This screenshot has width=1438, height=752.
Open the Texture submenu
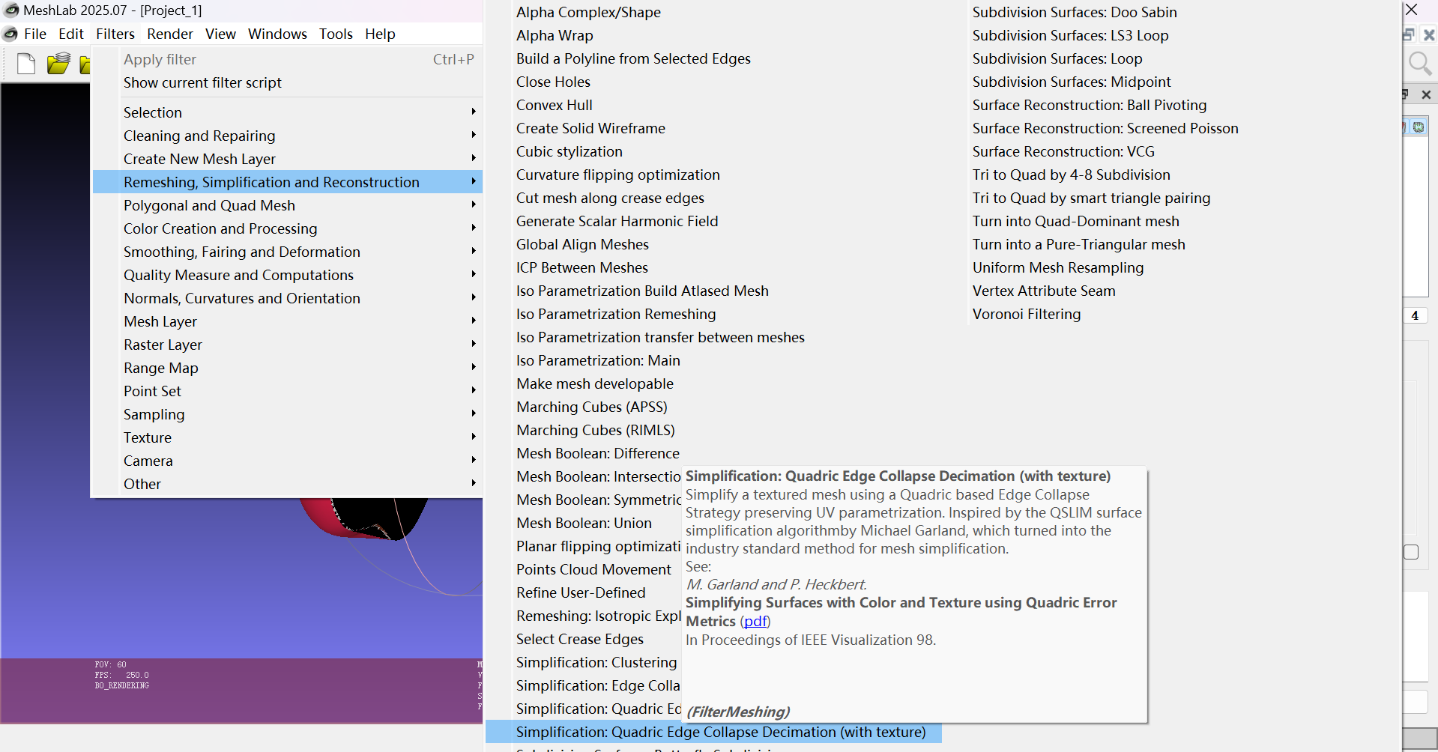pos(288,437)
